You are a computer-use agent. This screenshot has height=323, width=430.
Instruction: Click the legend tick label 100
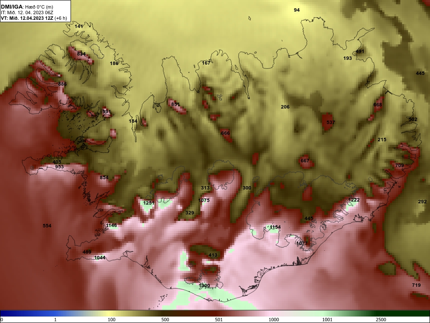pyautogui.click(x=112, y=320)
